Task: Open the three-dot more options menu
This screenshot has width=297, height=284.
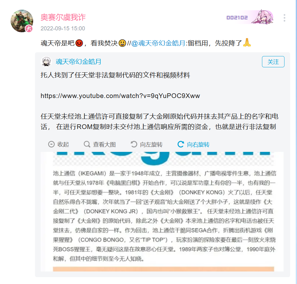Action: point(284,18)
